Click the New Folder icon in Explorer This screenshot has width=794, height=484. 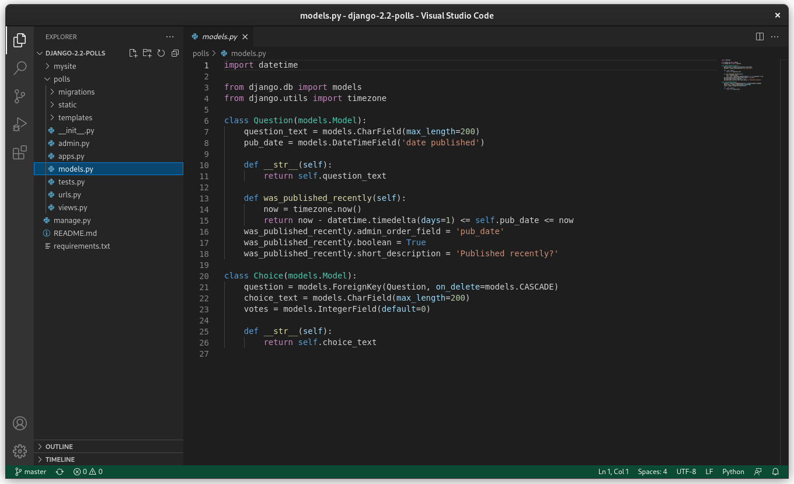click(147, 53)
